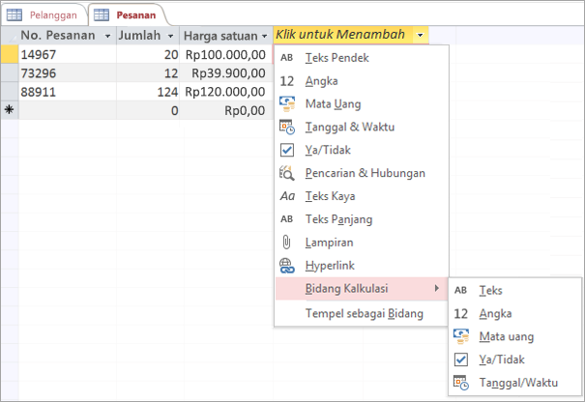Select the row selector for order 88911
Image resolution: width=585 pixels, height=402 pixels.
coord(10,92)
